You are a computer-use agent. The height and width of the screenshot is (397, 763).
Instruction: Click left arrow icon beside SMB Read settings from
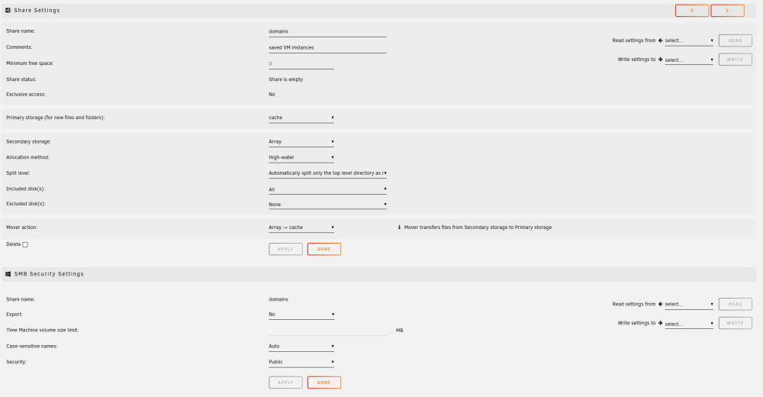tap(660, 304)
